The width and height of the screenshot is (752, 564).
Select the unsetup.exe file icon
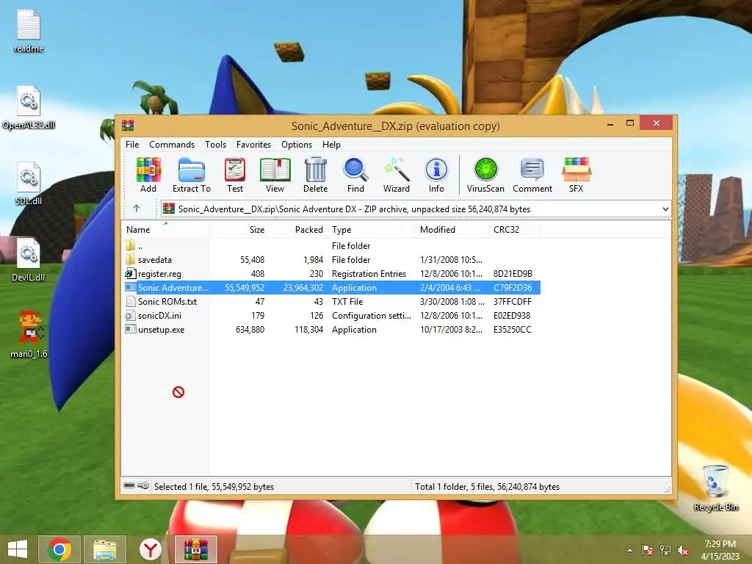(130, 329)
